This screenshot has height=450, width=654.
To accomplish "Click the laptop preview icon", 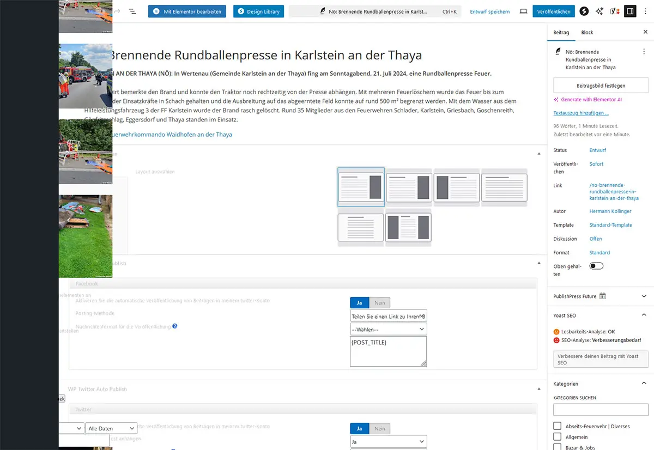I will (523, 11).
